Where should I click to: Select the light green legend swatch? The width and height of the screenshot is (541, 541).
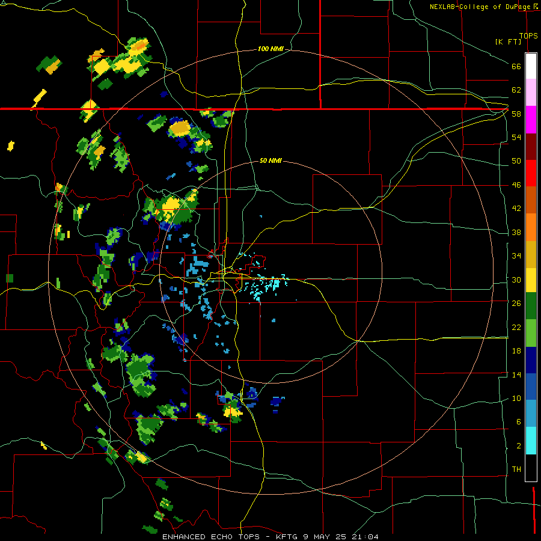[531, 332]
